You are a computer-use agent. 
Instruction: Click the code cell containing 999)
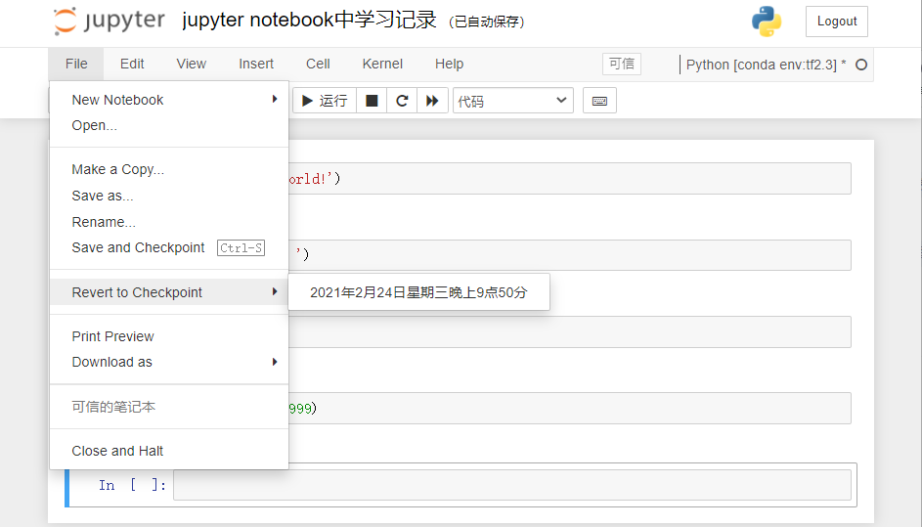pos(569,408)
